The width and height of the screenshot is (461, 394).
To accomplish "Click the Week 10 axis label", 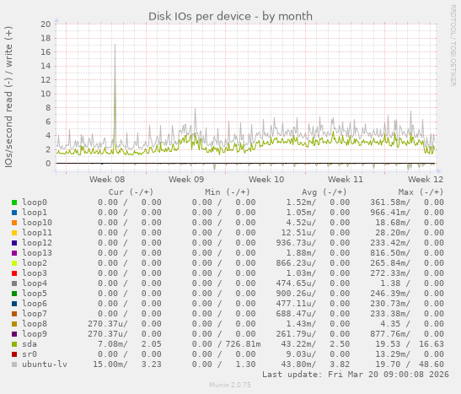I will 266,180.
